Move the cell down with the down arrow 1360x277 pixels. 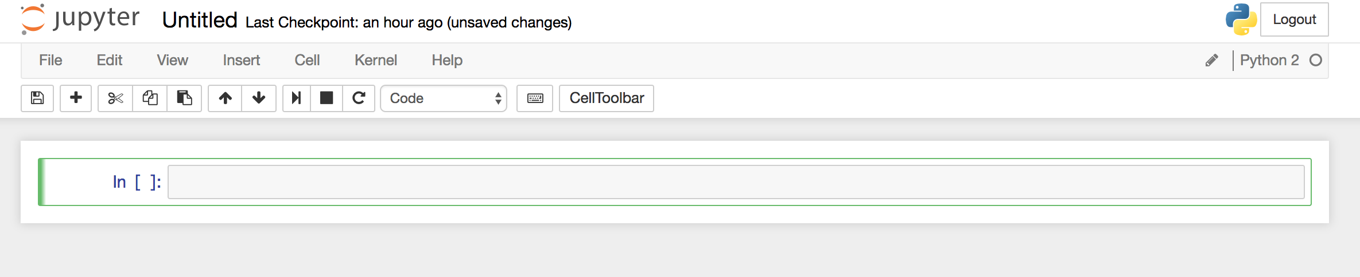pyautogui.click(x=259, y=98)
